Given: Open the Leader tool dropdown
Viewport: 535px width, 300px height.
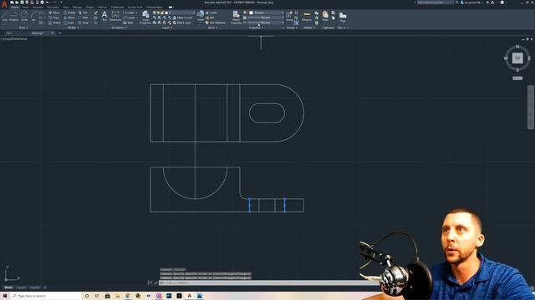Looking at the screenshot, I should pos(135,17).
